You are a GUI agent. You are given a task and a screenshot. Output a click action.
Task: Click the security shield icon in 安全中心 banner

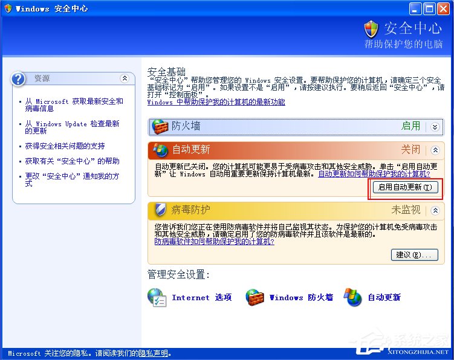click(x=371, y=29)
